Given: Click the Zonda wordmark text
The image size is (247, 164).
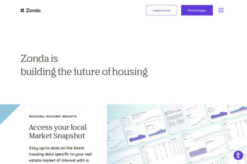Looking at the screenshot, I should (33, 10).
